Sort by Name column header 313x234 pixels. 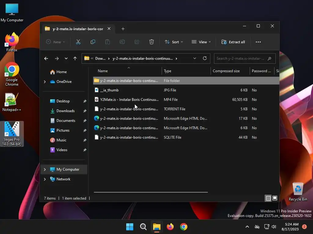[128, 71]
